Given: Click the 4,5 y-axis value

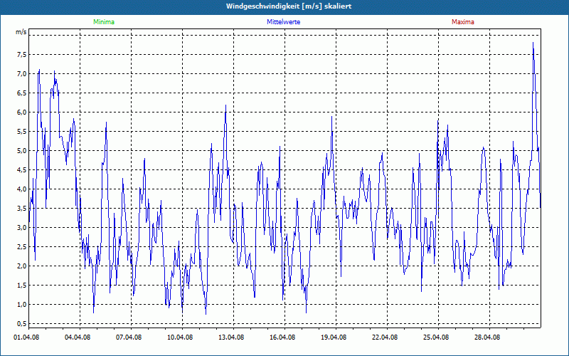Looking at the screenshot, I should [x=21, y=170].
